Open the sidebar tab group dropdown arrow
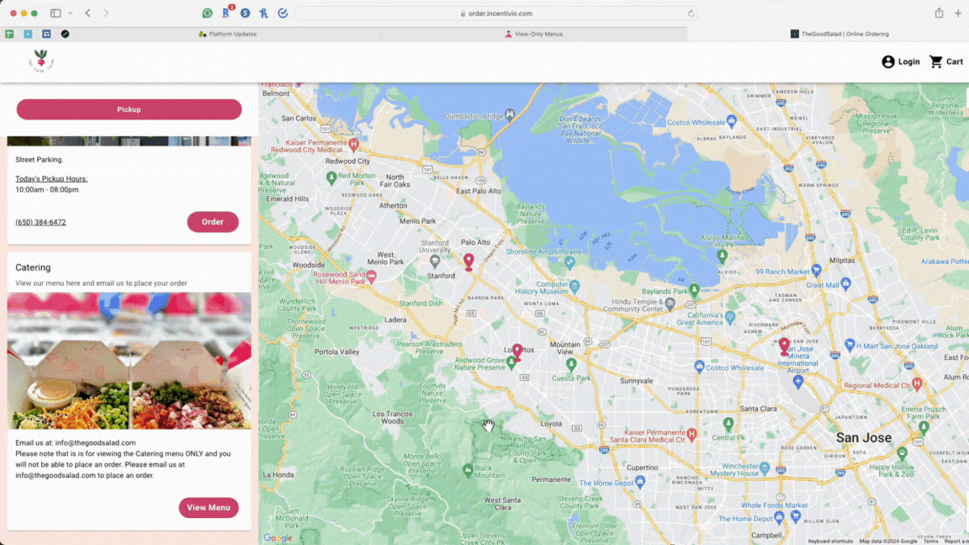969x545 pixels. click(x=71, y=13)
